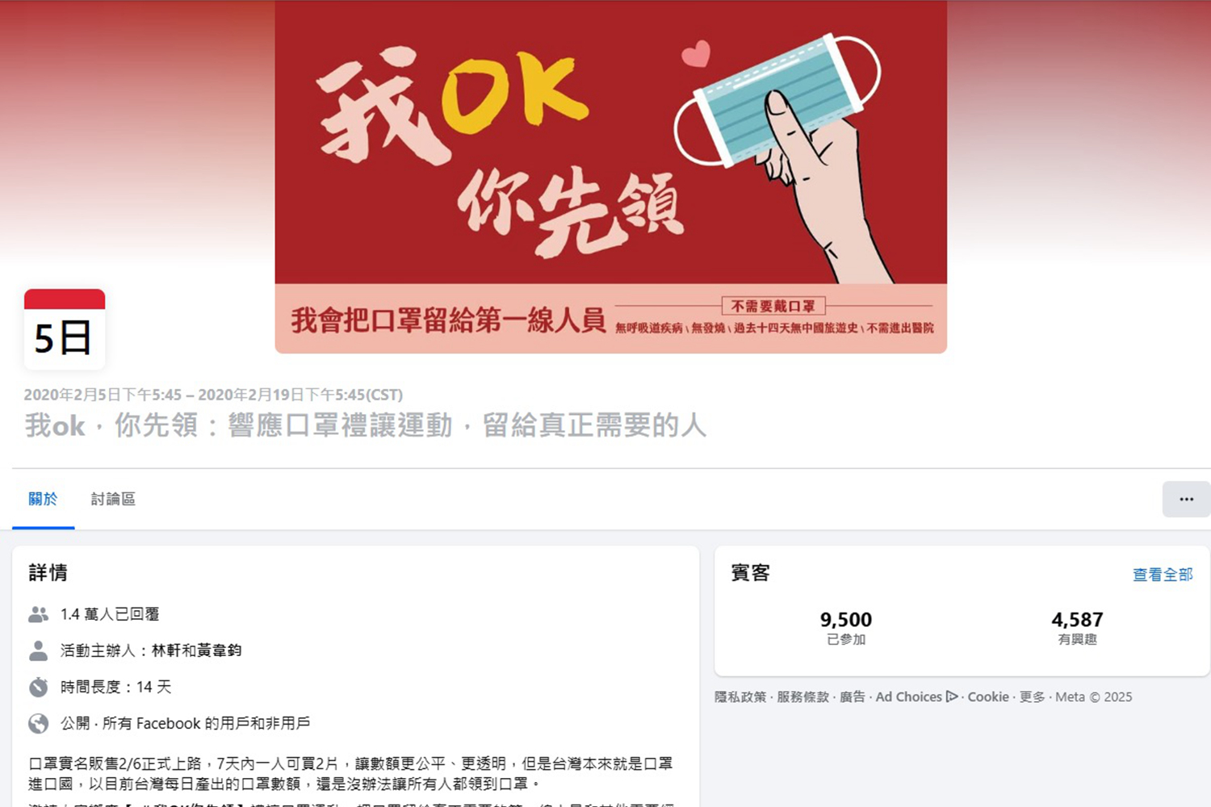Click the clock icon beside 時間長度
Viewport: 1211px width, 807px height.
pos(38,687)
